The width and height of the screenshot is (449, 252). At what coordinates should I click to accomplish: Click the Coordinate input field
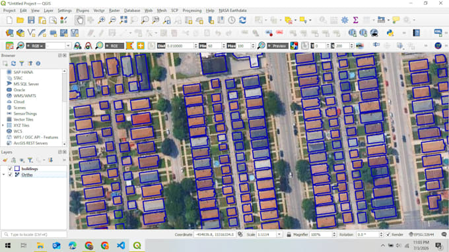[215, 235]
